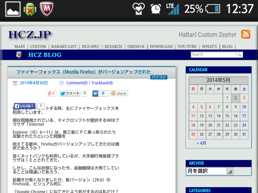258x193 pixels.
Task: Open the Android error notification icon
Action: (x=30, y=9)
